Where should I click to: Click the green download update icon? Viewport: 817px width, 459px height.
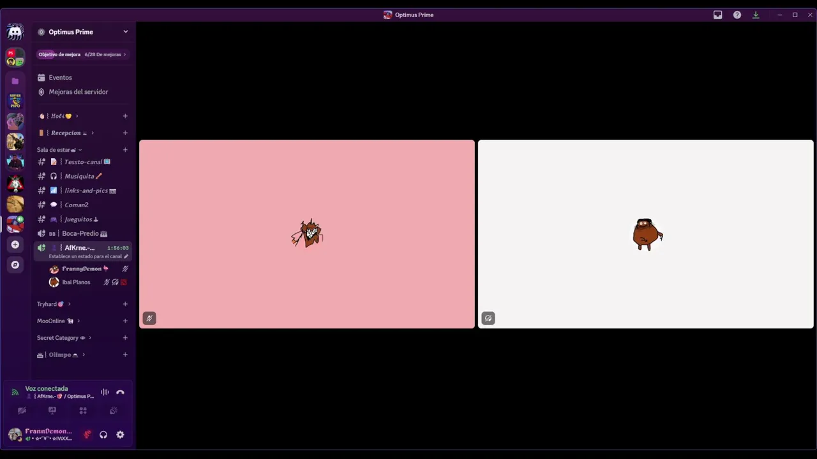[756, 15]
